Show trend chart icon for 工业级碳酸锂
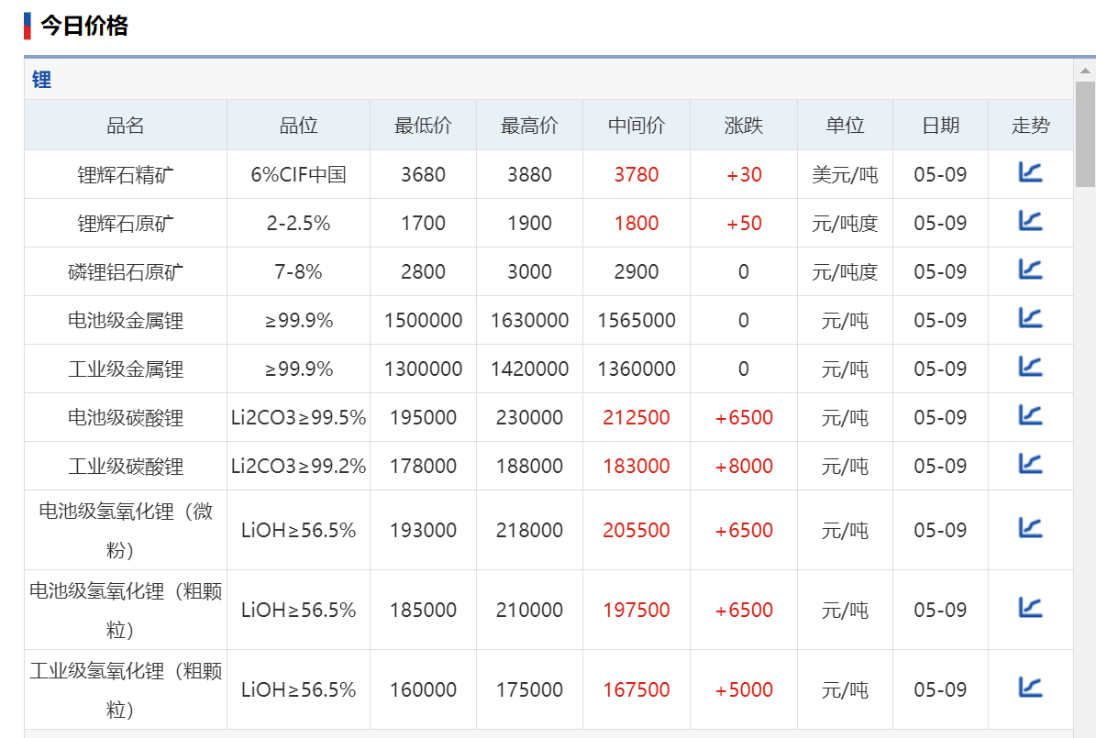The image size is (1096, 738). pyautogui.click(x=1030, y=464)
